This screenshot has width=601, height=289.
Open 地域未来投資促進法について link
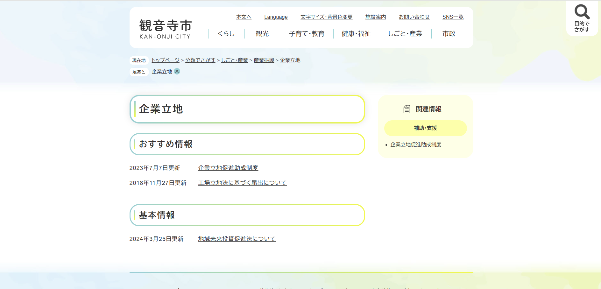[237, 239]
